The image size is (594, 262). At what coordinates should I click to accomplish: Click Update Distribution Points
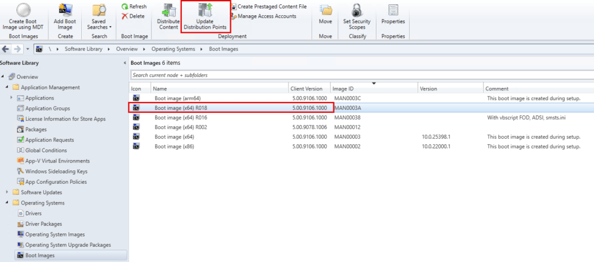coord(205,17)
